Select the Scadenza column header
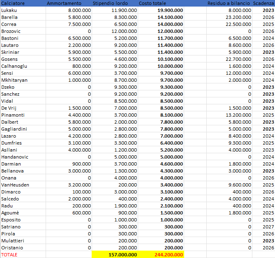Image resolution: width=275 pixels, height=258 pixels. [263, 3]
